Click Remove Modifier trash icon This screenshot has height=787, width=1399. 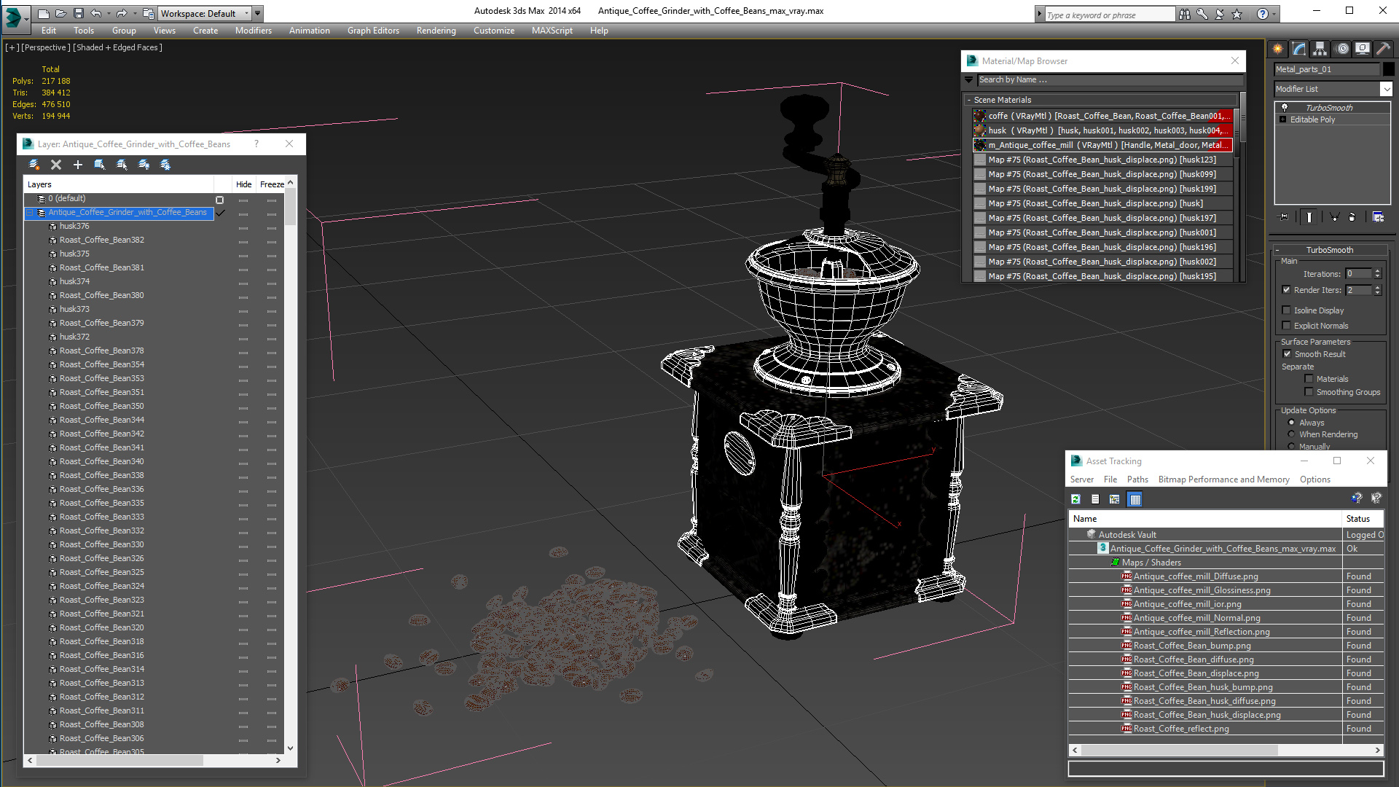(1352, 217)
